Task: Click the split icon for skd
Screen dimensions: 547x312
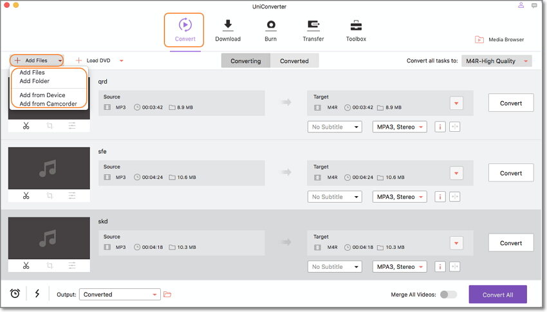Action: pyautogui.click(x=454, y=267)
